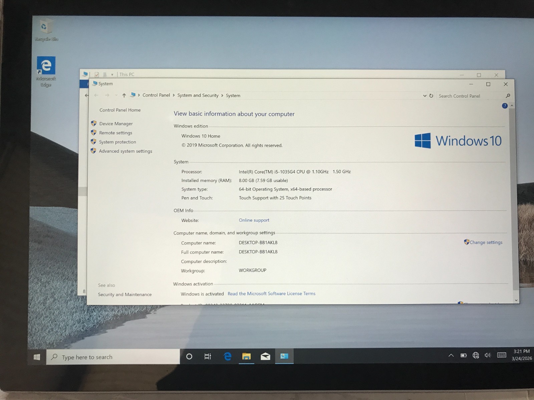
Task: Click the scrollbar down arrow in System window
Action: [x=516, y=300]
